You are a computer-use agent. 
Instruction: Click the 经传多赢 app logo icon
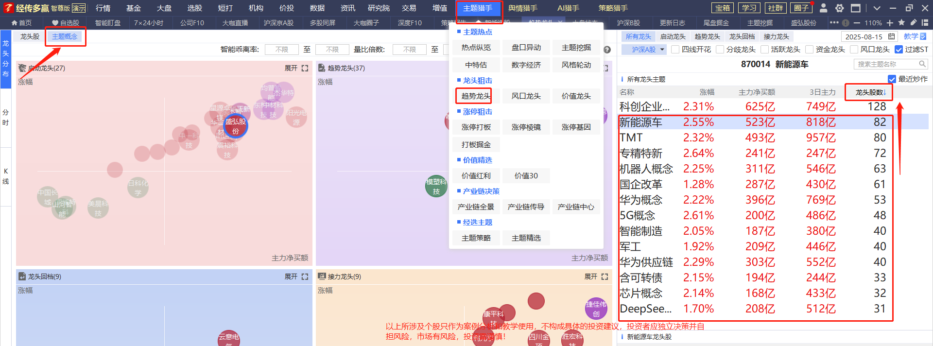[8, 8]
